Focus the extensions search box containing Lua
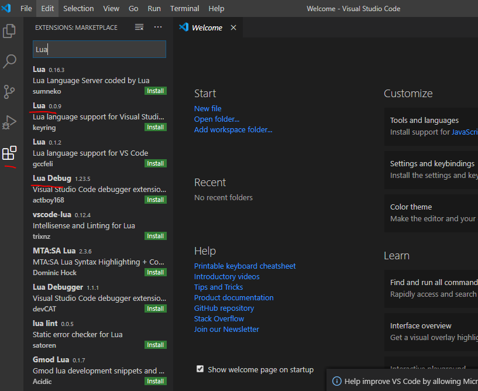478x391 pixels. click(x=99, y=49)
